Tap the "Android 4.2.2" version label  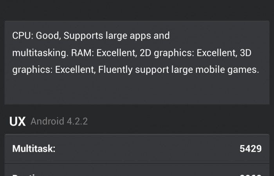click(59, 121)
